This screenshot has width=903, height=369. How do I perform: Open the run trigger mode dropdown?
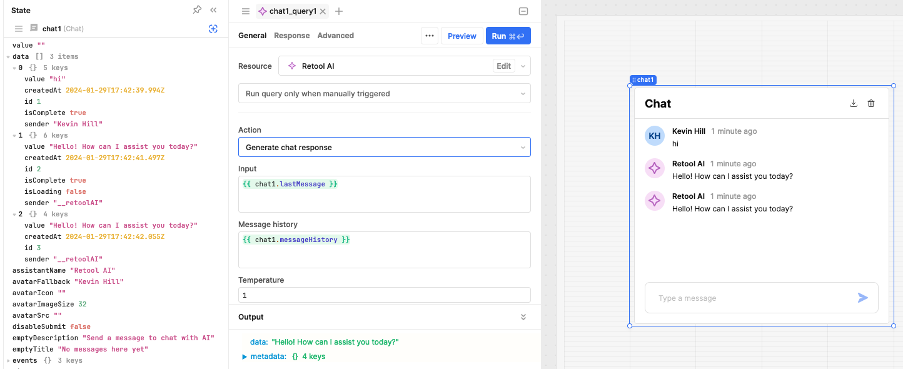coord(384,93)
